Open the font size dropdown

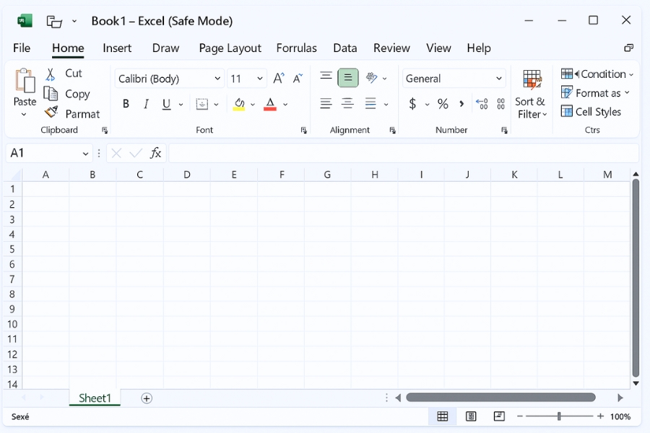pyautogui.click(x=258, y=78)
